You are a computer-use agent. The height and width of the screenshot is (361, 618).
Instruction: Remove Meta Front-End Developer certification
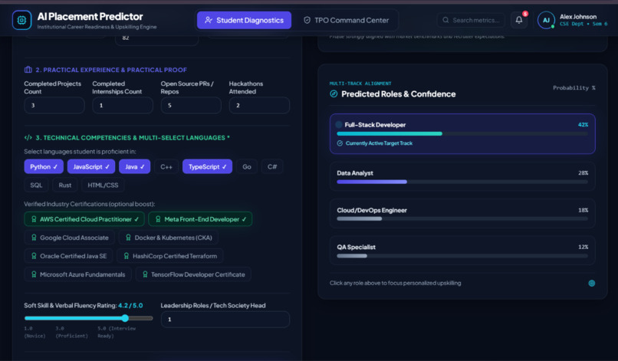click(200, 219)
